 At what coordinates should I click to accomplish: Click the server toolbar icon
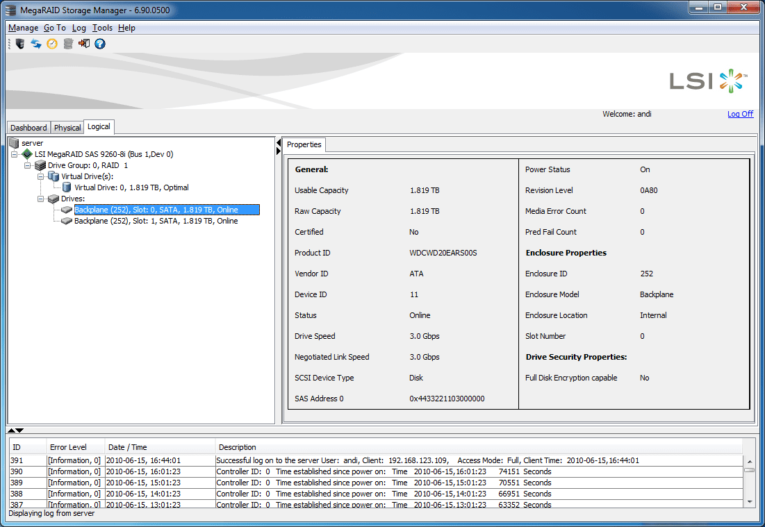pyautogui.click(x=20, y=44)
